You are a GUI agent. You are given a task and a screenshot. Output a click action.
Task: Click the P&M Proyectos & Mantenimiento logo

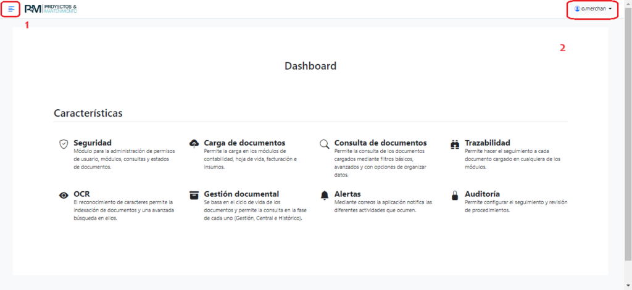coord(51,9)
